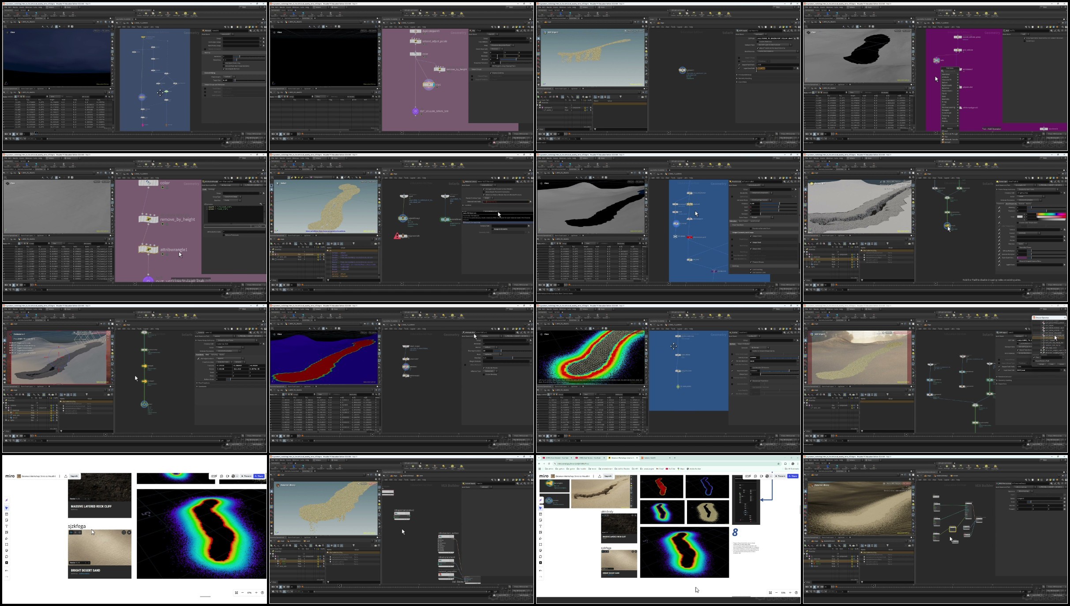The height and width of the screenshot is (606, 1070).
Task: Bookmark the page using Chrome's star icon
Action: [778, 463]
